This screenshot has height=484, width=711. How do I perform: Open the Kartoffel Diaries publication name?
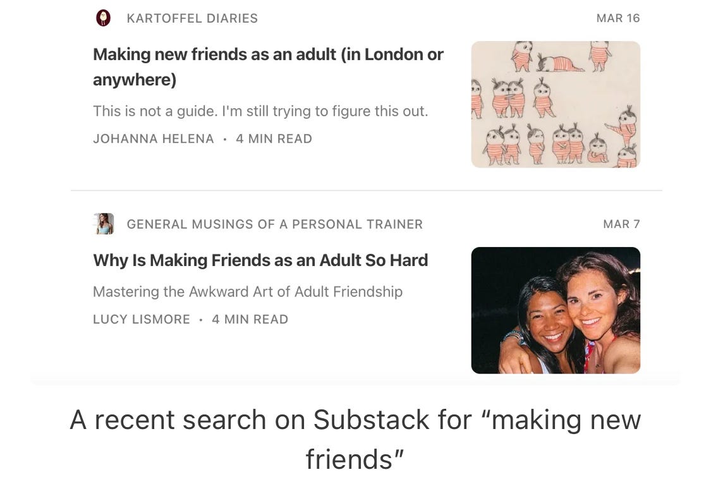click(x=192, y=18)
